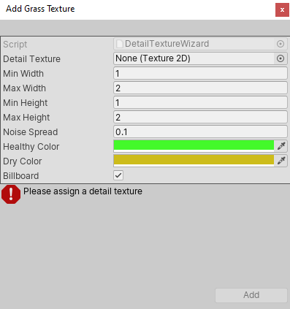
Task: Click the Min Width label
Action: click(23, 74)
